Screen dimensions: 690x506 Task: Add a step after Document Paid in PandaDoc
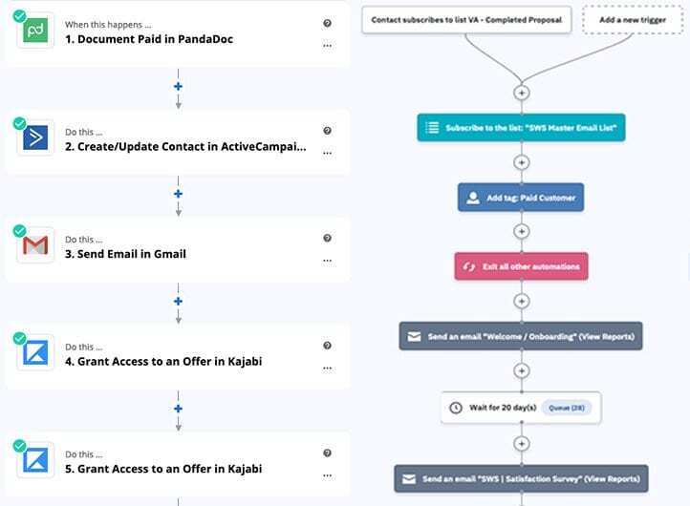pos(178,86)
